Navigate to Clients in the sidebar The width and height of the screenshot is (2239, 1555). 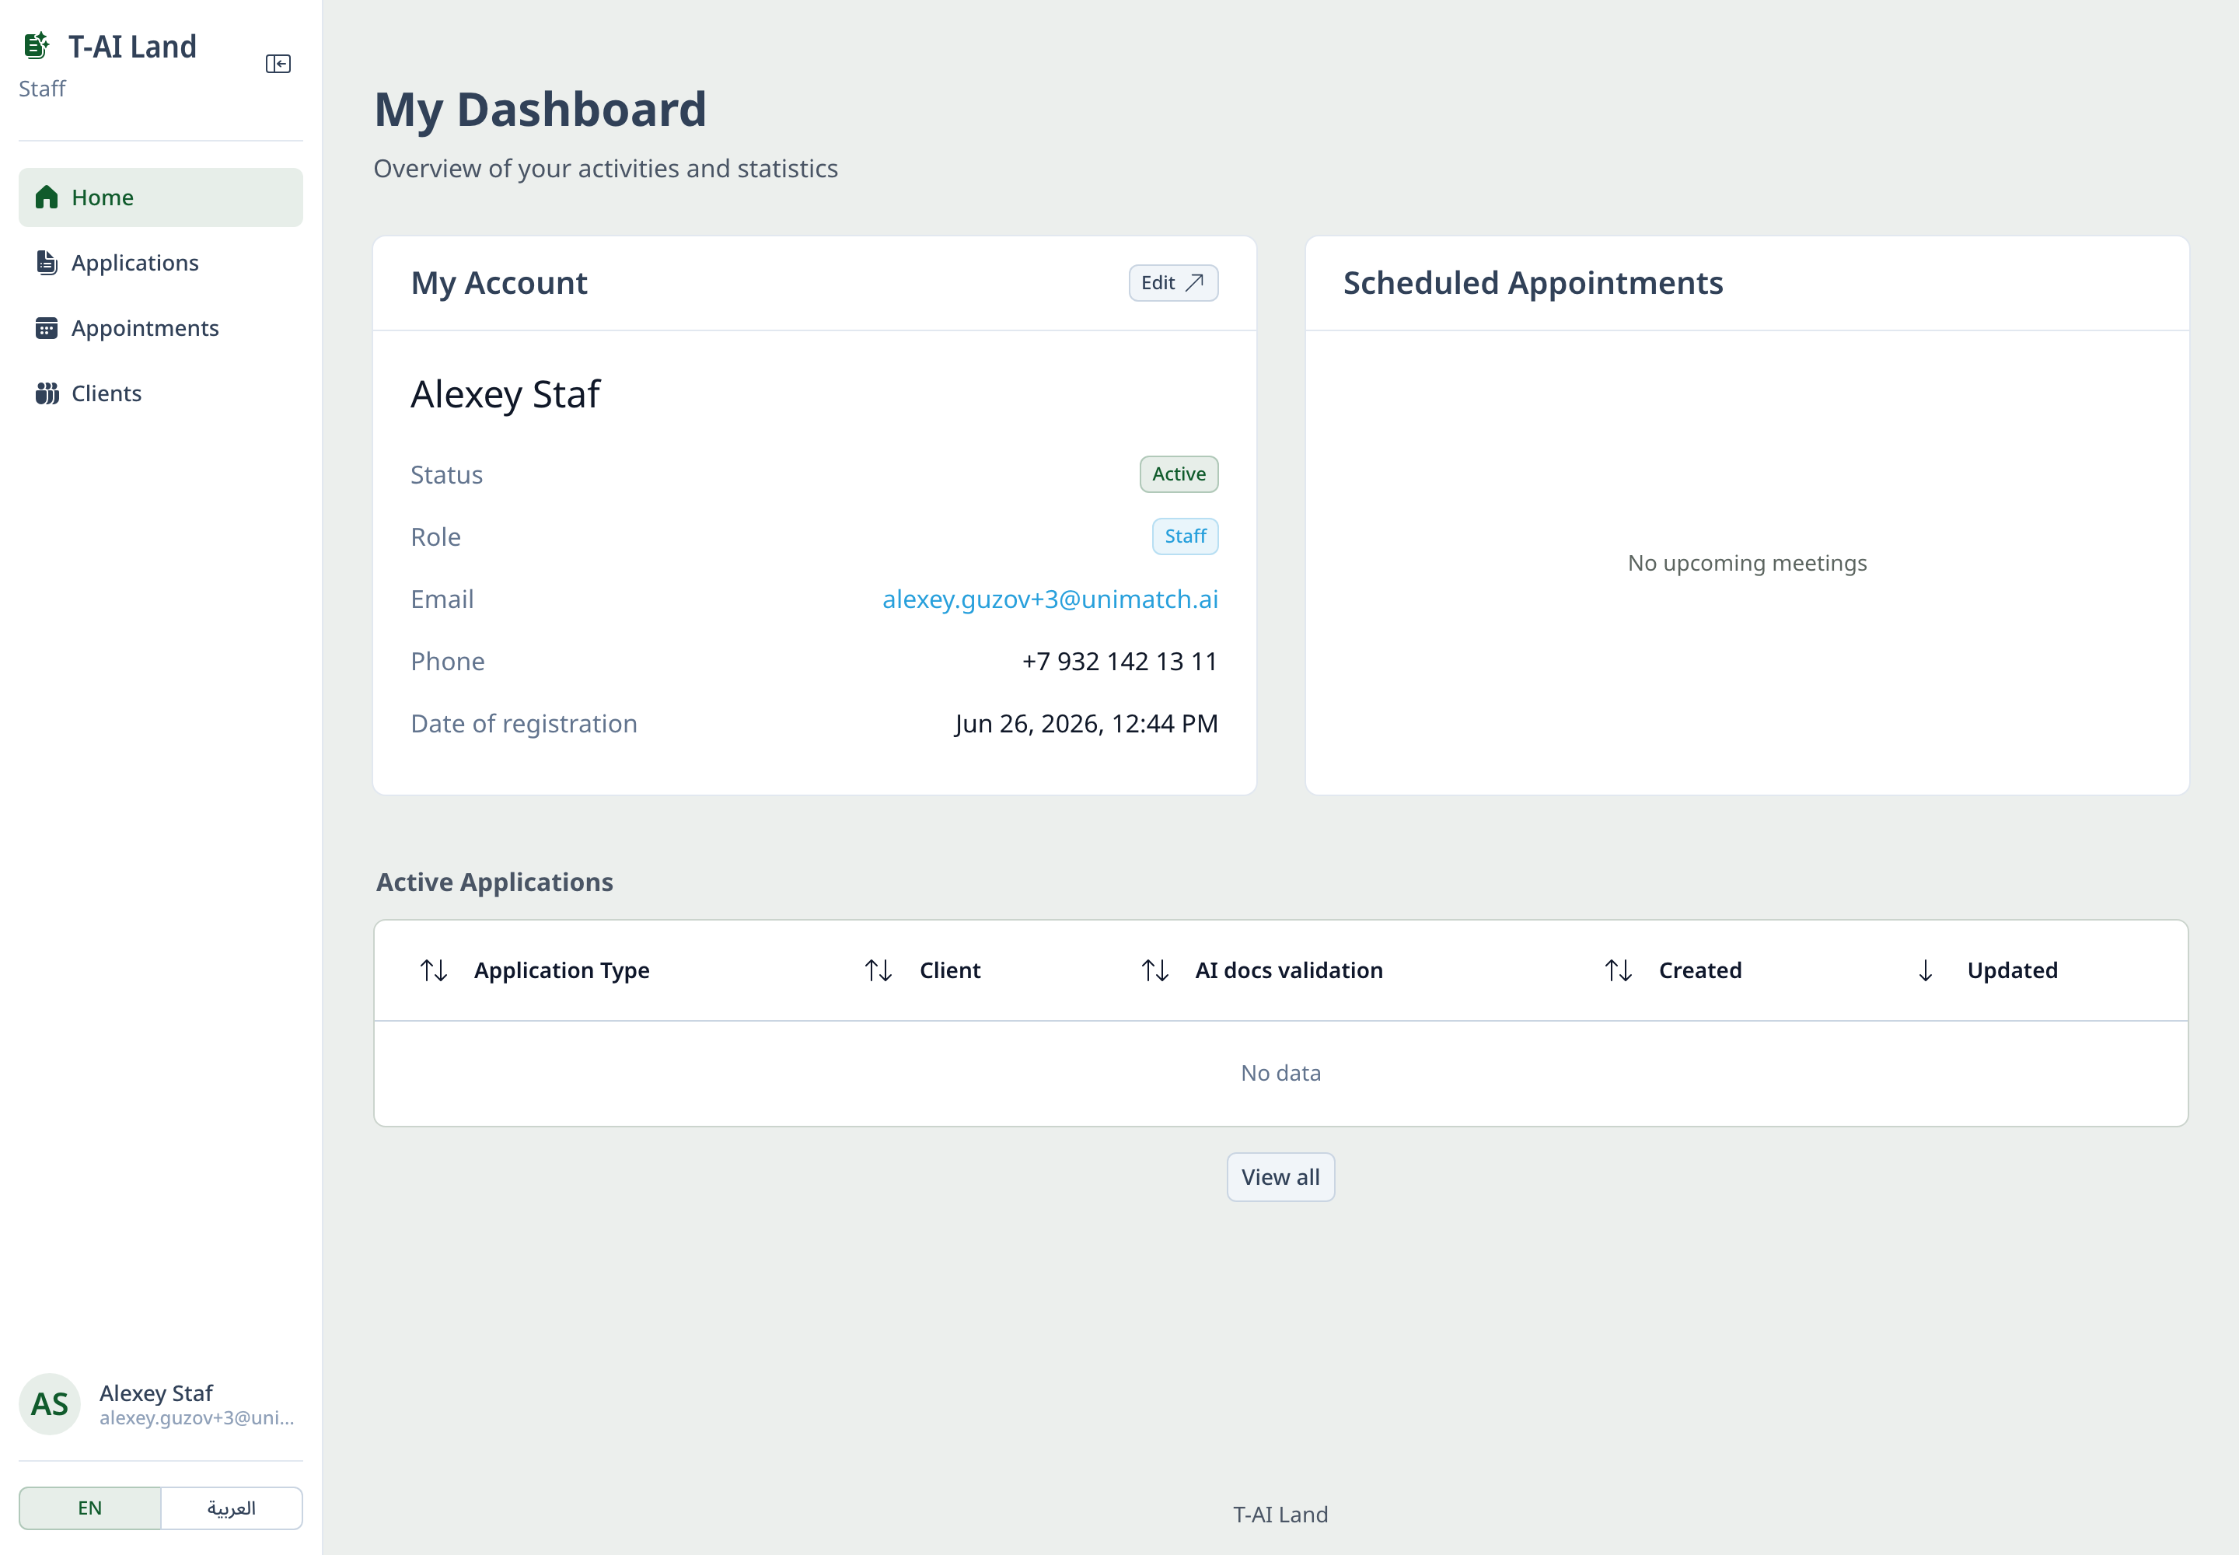tap(161, 393)
